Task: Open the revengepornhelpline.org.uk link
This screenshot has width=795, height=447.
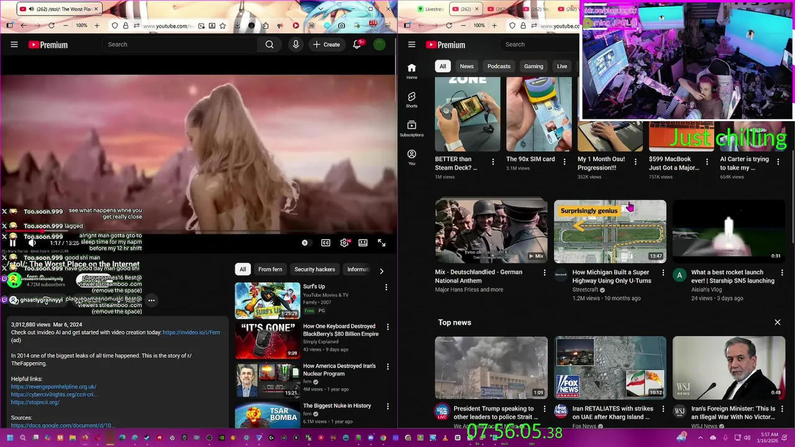Action: [x=53, y=387]
